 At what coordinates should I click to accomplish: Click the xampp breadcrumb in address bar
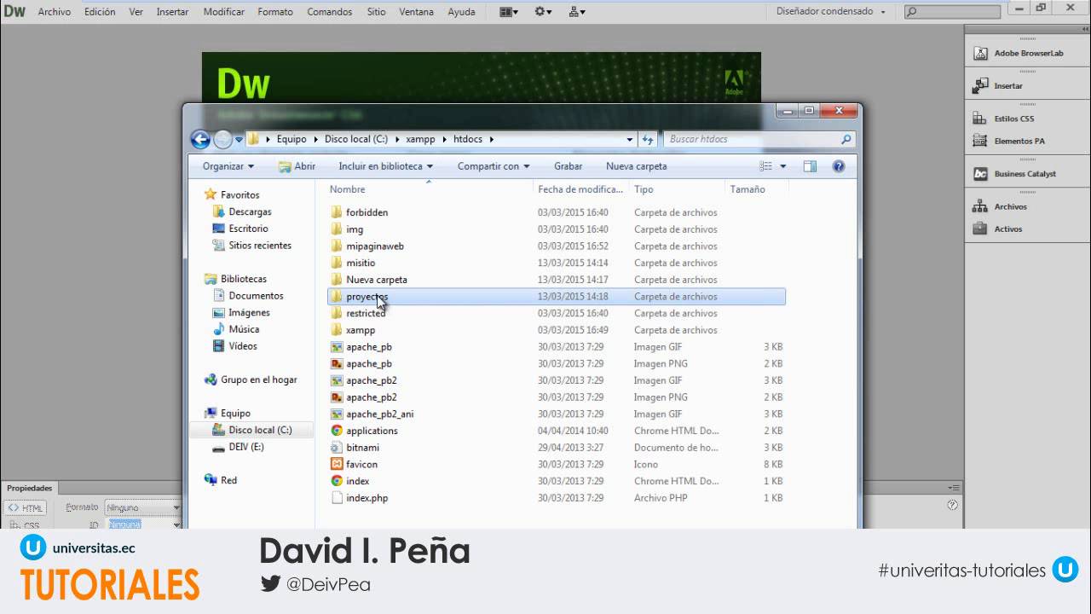coord(421,139)
